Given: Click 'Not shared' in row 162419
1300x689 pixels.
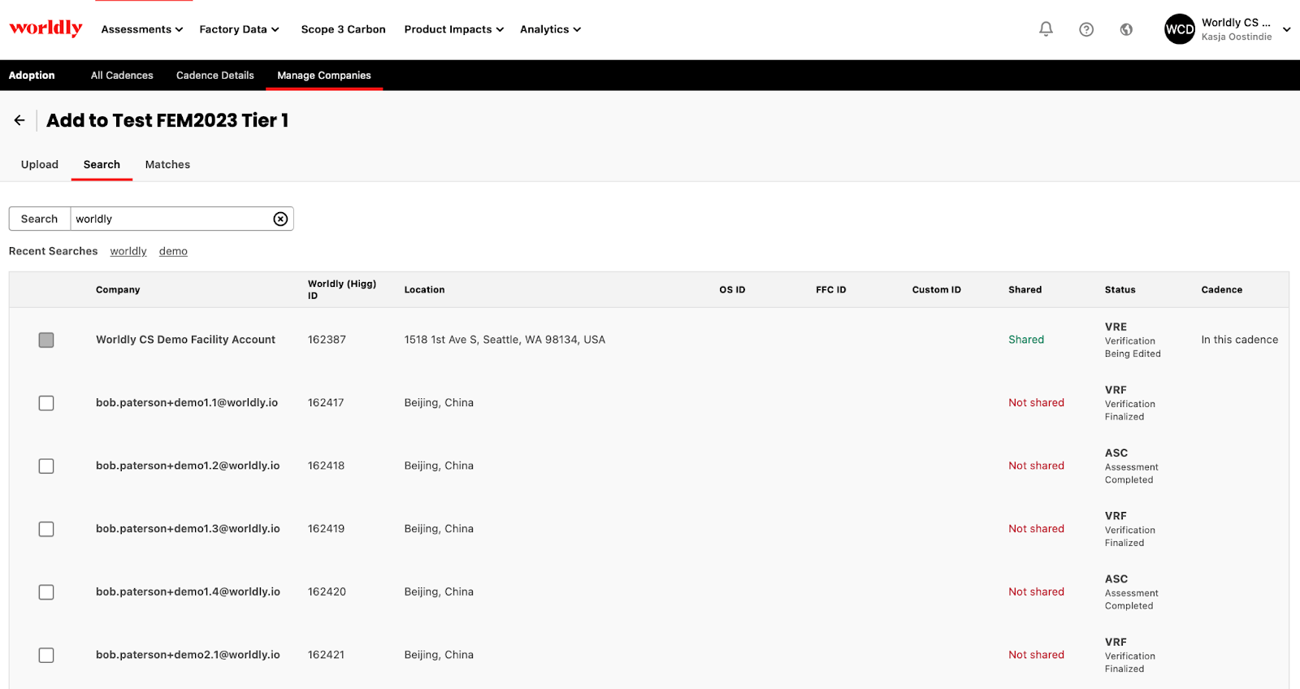Looking at the screenshot, I should coord(1036,529).
